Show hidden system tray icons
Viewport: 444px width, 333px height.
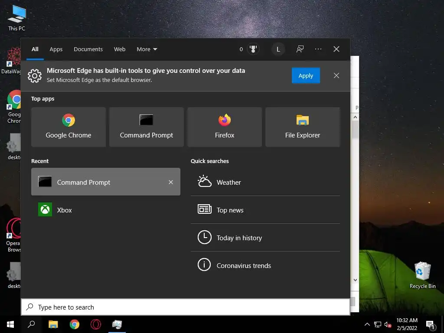click(367, 324)
